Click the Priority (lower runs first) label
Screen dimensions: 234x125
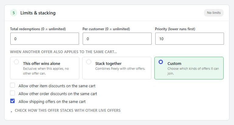coord(175,29)
